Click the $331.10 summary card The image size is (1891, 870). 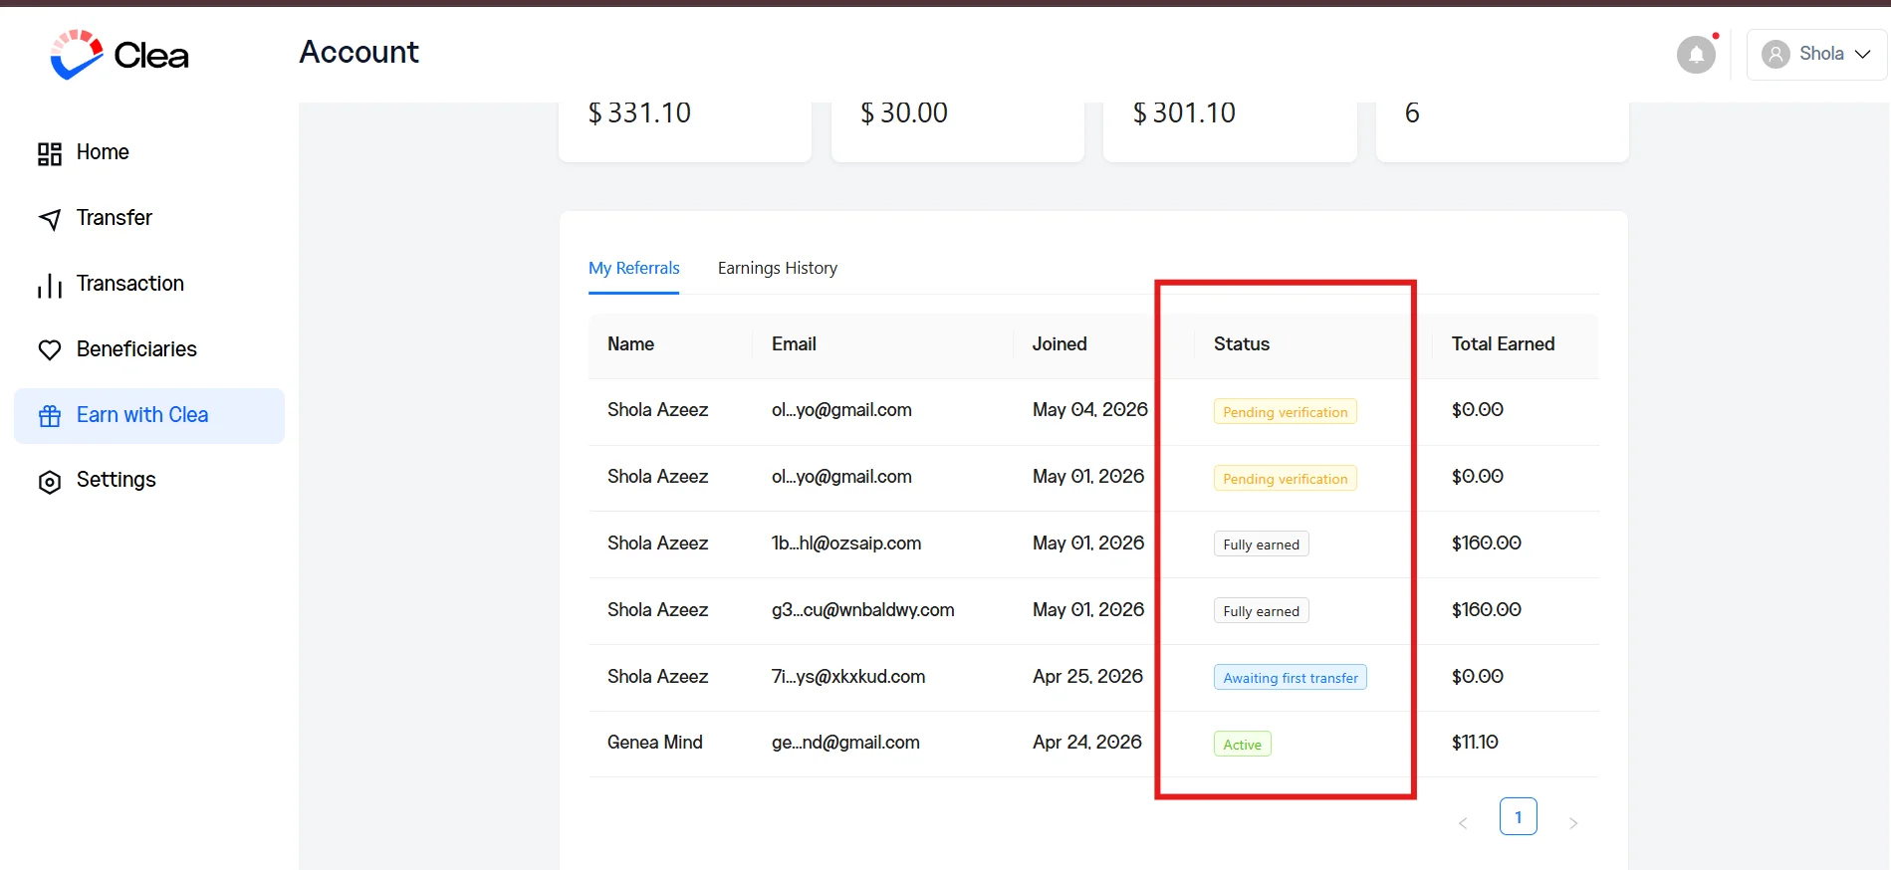point(685,130)
